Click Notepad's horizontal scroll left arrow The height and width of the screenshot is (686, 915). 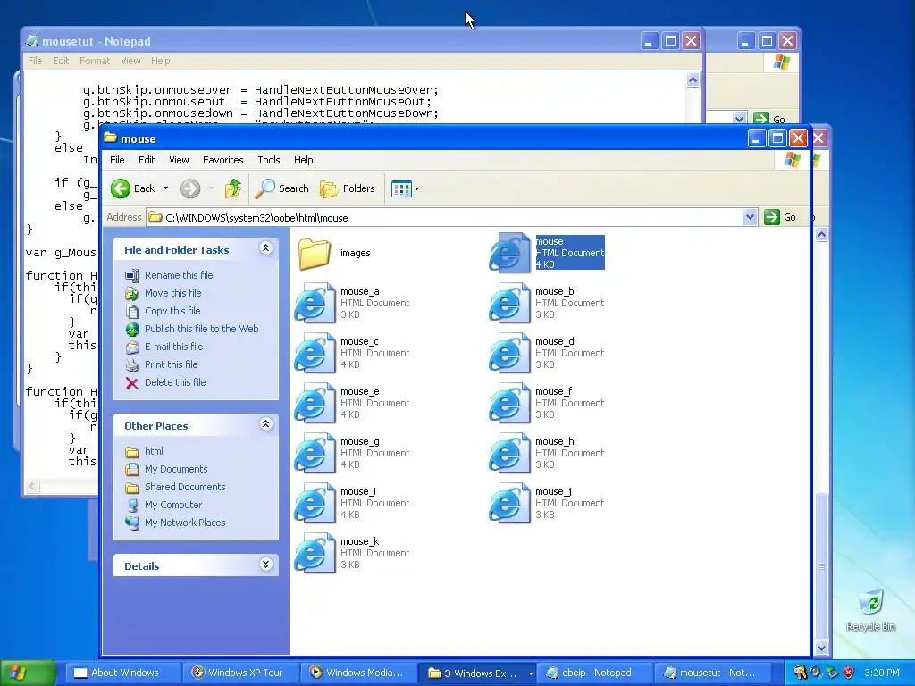[x=32, y=486]
